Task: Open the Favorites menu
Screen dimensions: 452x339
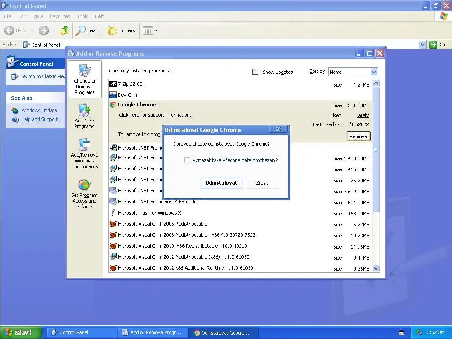Action: (60, 16)
